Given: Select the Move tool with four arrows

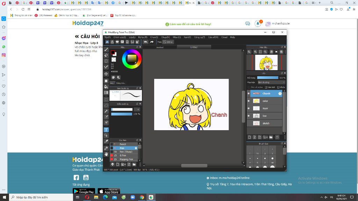Looking at the screenshot, I should pos(106,74).
